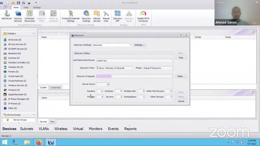Select Device Groups tree node
Screen dimensions: 260x146
click(x=20, y=120)
